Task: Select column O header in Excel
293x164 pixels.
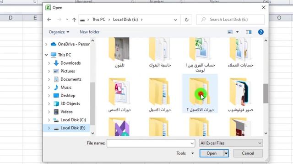Action: 279,18
